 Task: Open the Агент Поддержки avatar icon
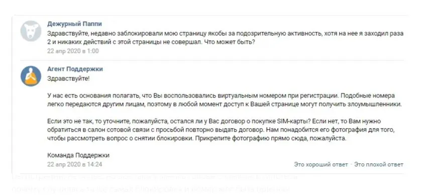click(31, 76)
